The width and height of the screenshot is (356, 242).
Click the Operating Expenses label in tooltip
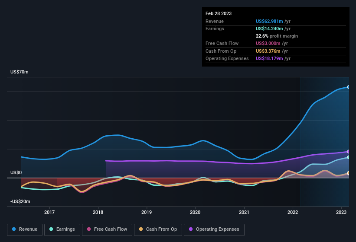tap(227, 59)
